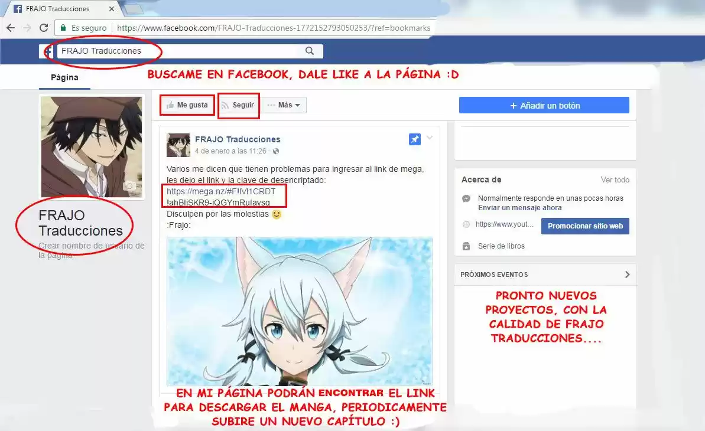
Task: Click the Seguir button
Action: pyautogui.click(x=238, y=105)
